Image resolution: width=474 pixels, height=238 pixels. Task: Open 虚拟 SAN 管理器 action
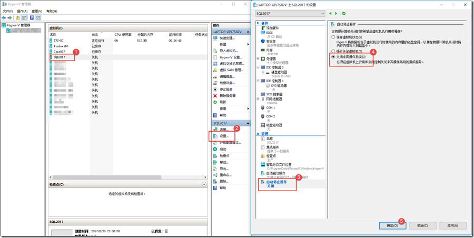pos(231,70)
